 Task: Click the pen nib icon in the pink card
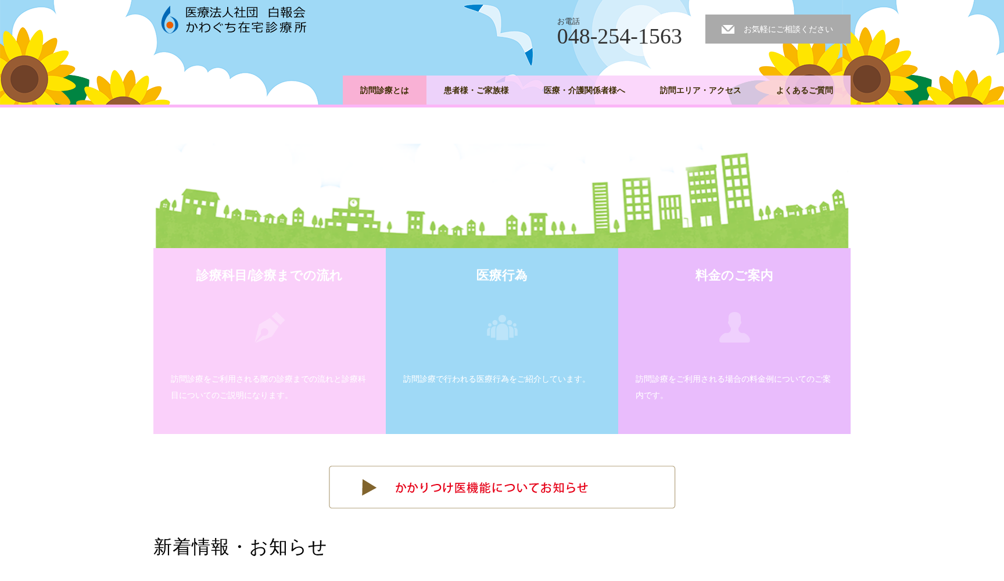(x=270, y=327)
